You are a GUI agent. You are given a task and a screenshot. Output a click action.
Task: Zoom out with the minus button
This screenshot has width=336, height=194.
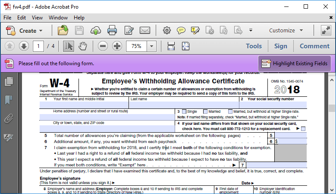(103, 46)
